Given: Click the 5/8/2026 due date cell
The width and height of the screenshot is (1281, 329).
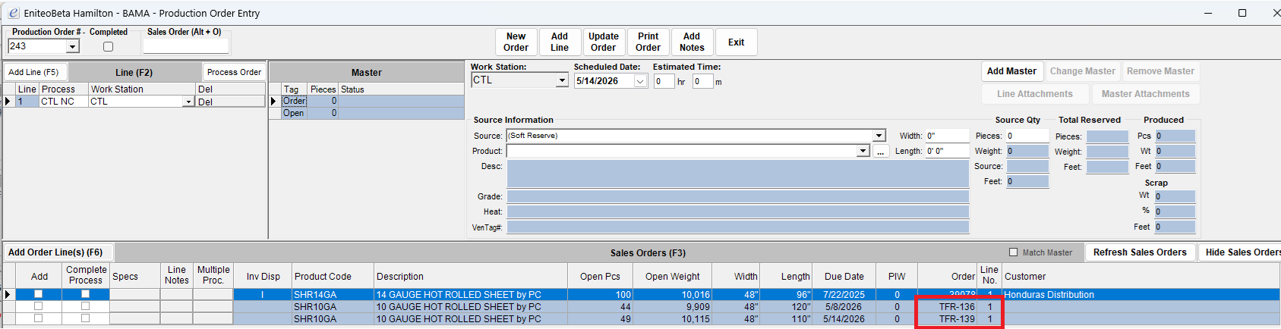Looking at the screenshot, I should (x=844, y=306).
